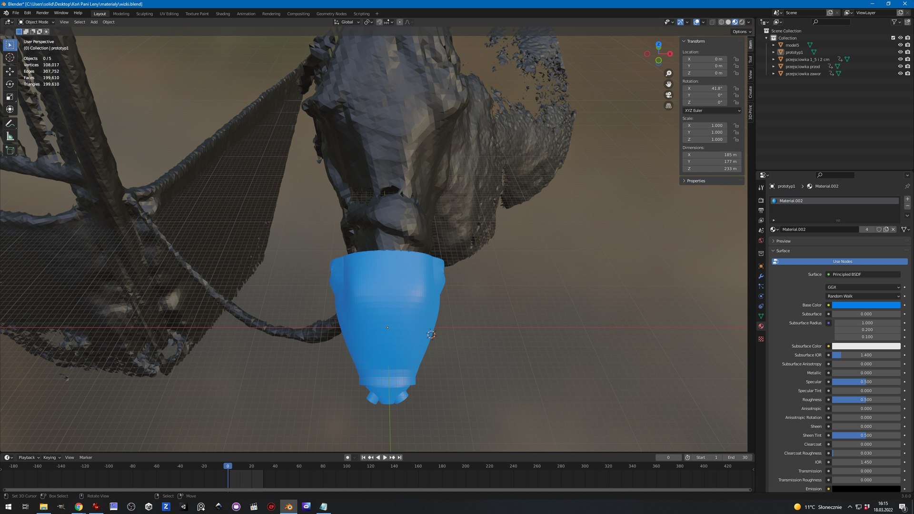Open the XYZ Euler rotation mode dropdown

tap(712, 110)
